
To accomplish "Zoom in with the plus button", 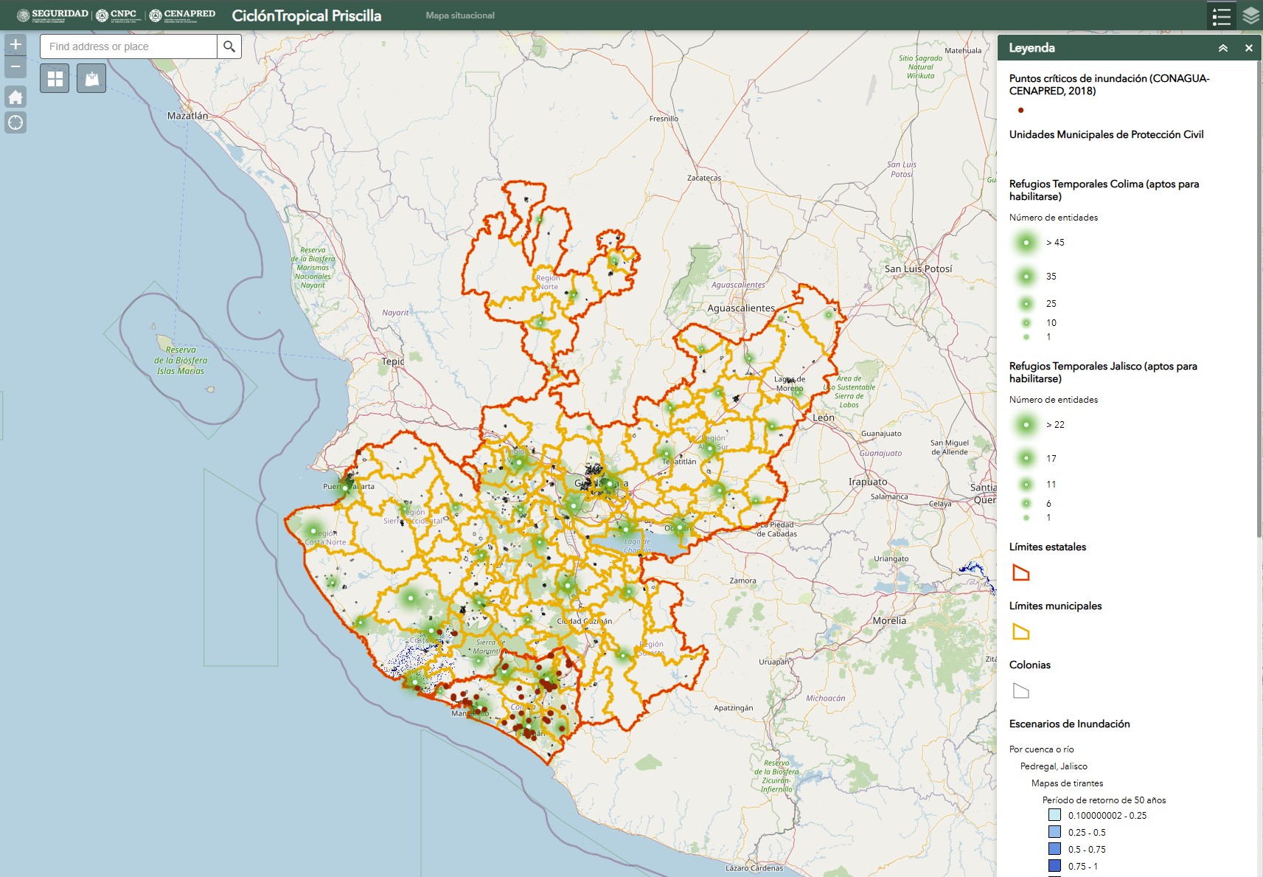I will [x=15, y=44].
